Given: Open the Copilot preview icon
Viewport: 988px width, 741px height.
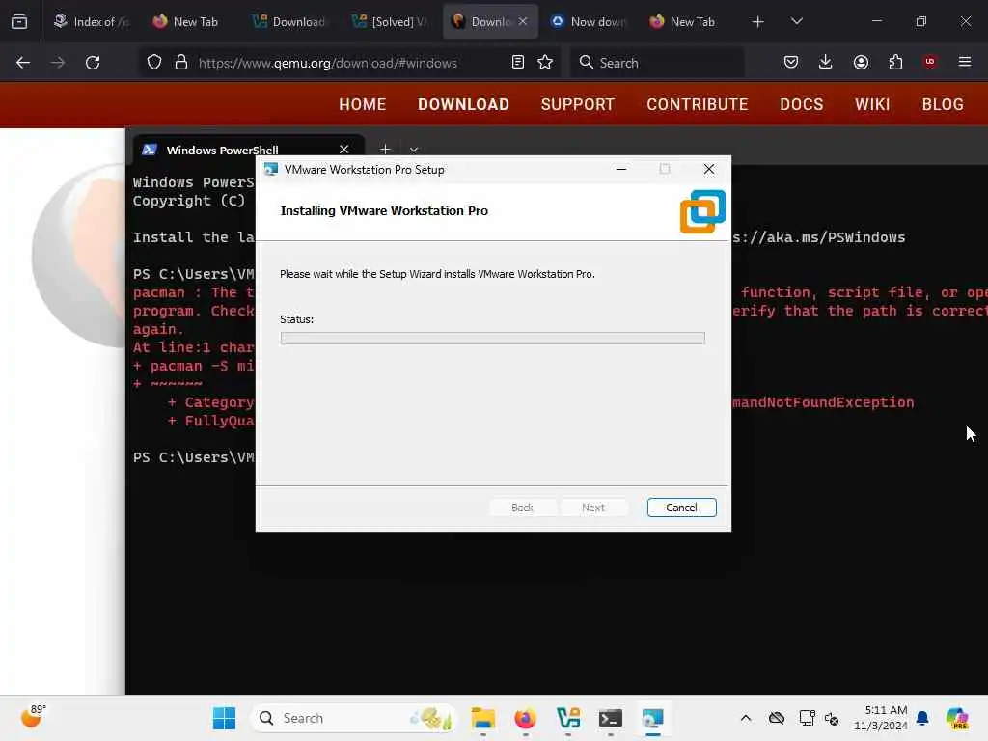Looking at the screenshot, I should coord(957,718).
